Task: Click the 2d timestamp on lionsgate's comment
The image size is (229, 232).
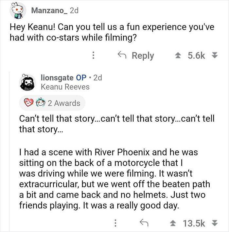Action: [x=97, y=77]
